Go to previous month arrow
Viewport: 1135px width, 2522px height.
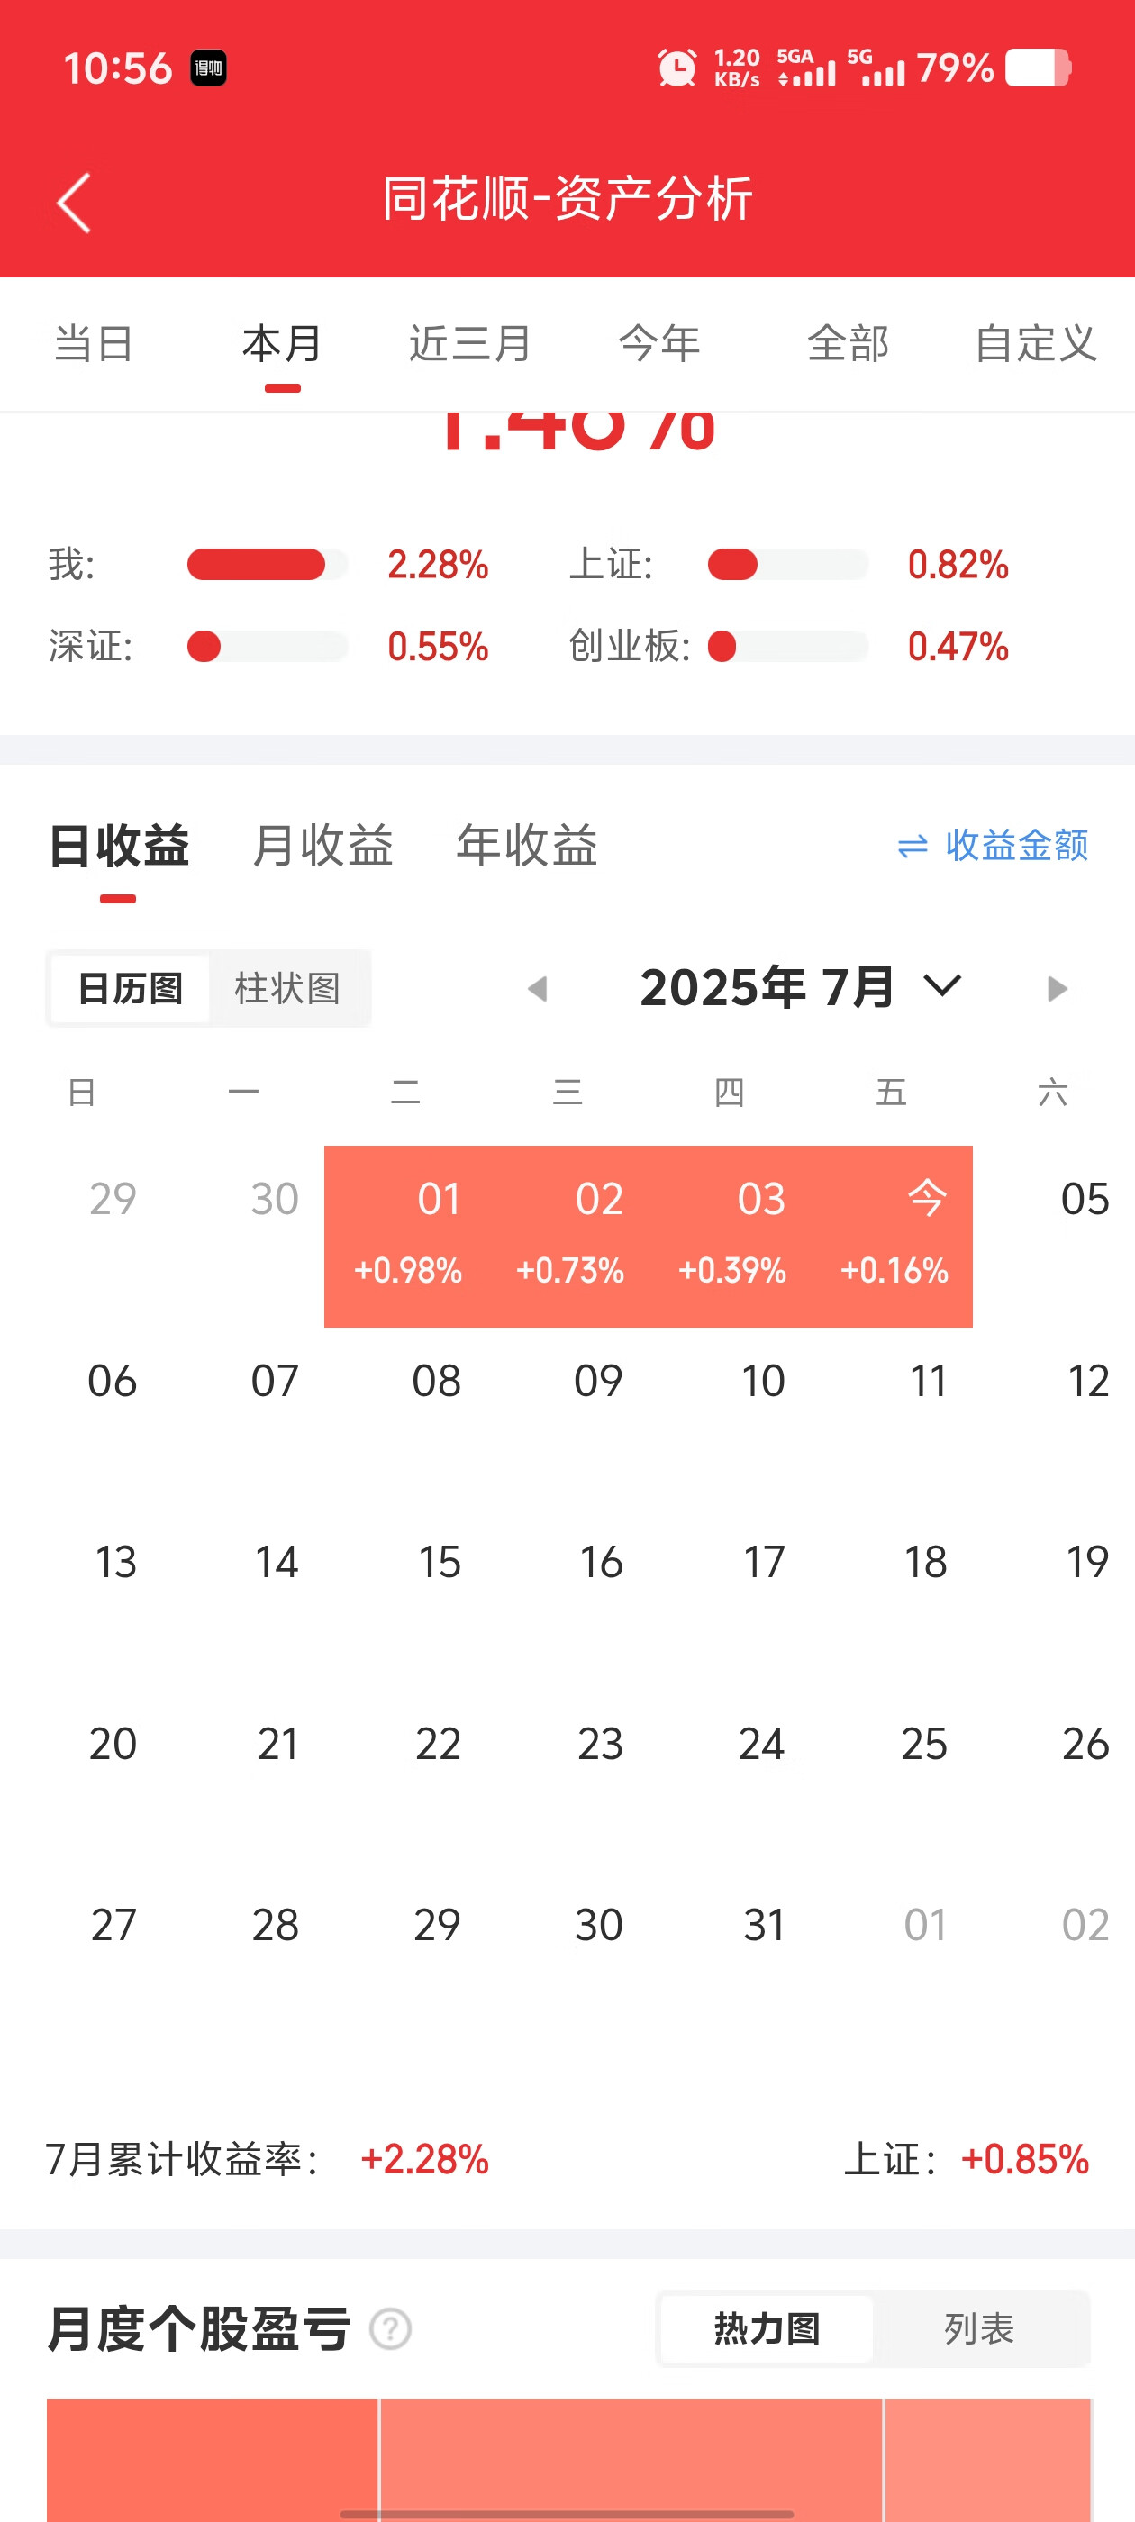click(x=537, y=988)
